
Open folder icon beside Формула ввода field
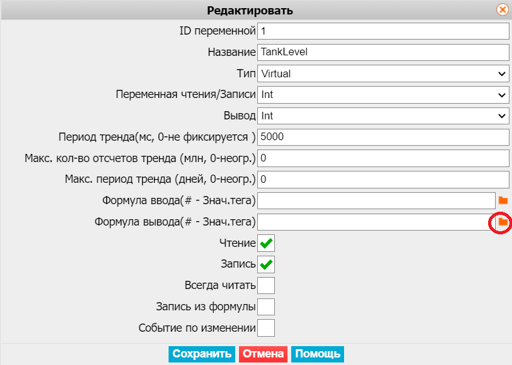(503, 200)
